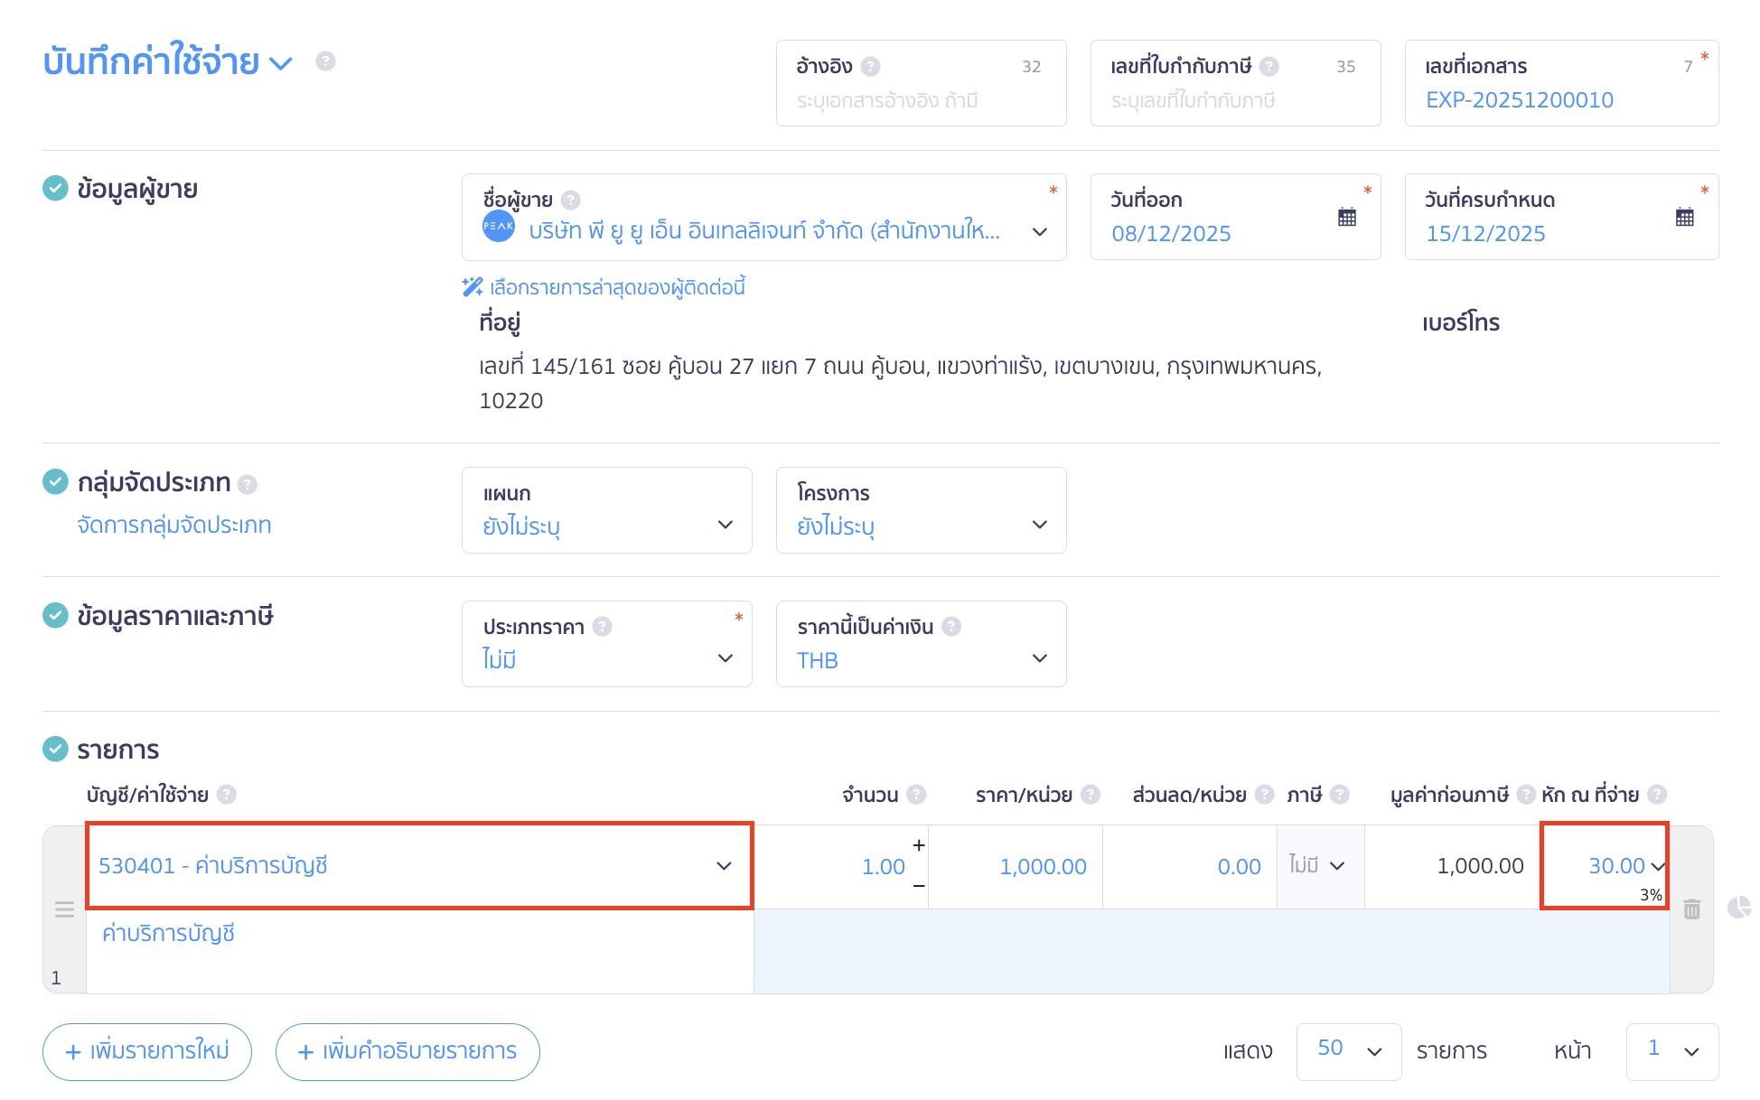Click green checkmark on รายการ section
This screenshot has height=1100, width=1760.
tap(55, 748)
